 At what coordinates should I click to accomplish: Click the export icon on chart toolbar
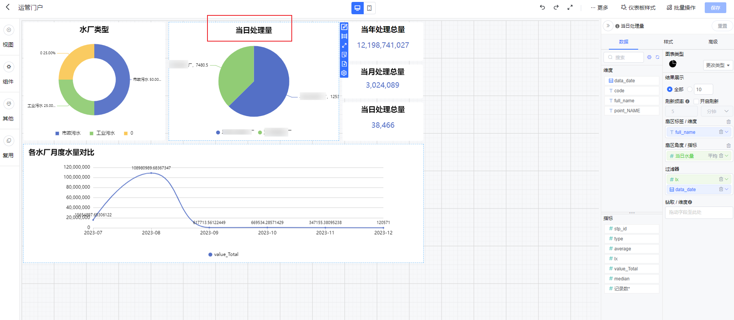344,64
